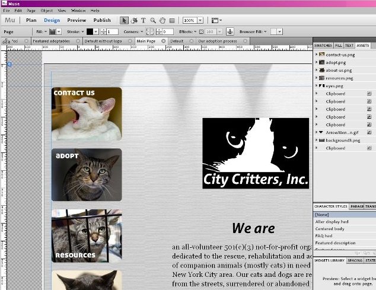The width and height of the screenshot is (376, 290).
Task: Expand the eyes.png asset entry
Action: 316,85
